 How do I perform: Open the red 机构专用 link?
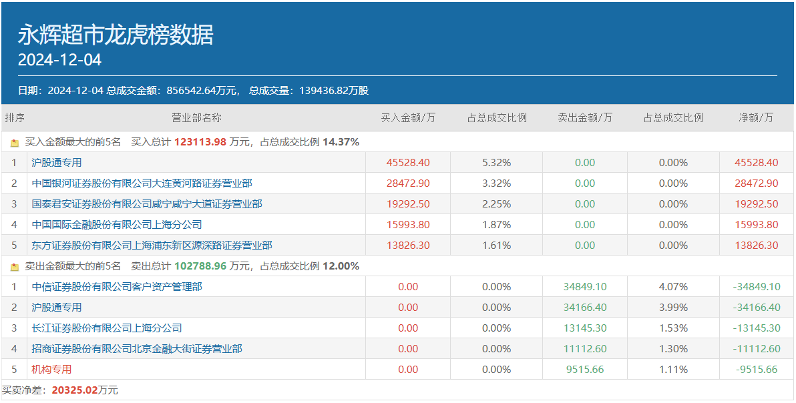click(x=51, y=370)
